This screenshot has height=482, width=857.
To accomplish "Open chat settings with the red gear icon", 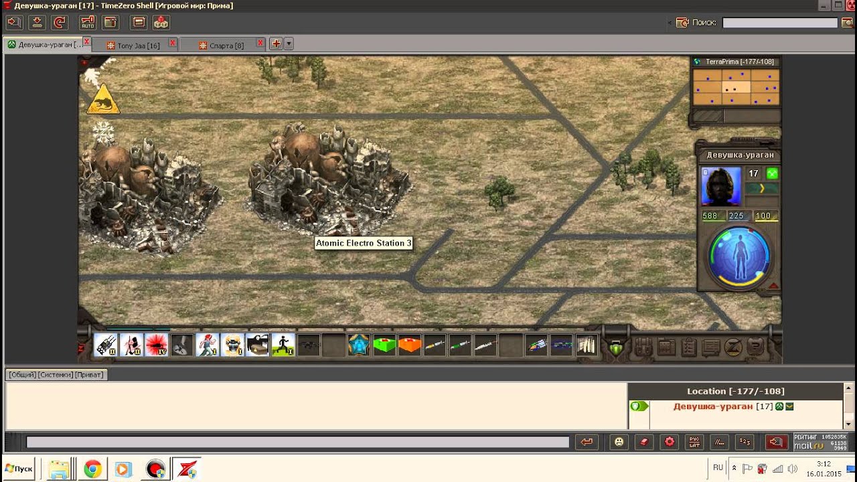I will [x=669, y=442].
